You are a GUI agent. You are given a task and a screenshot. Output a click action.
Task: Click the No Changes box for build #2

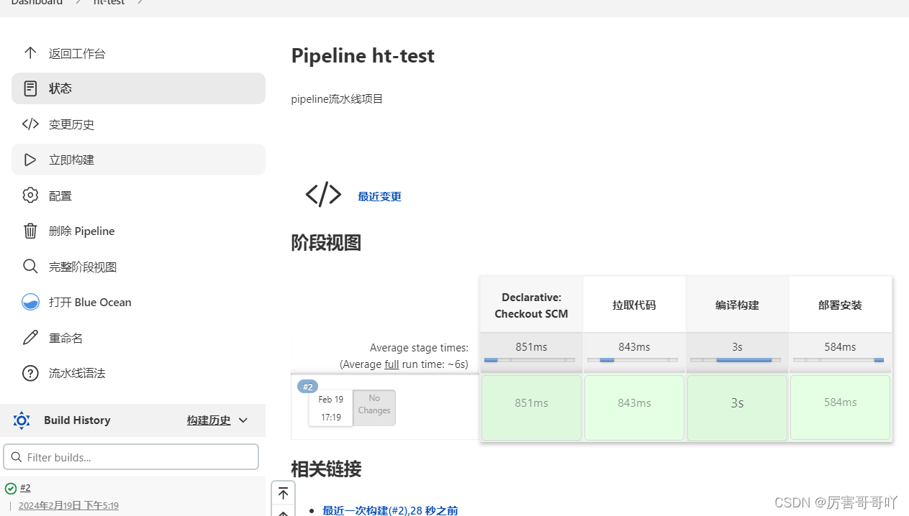374,407
